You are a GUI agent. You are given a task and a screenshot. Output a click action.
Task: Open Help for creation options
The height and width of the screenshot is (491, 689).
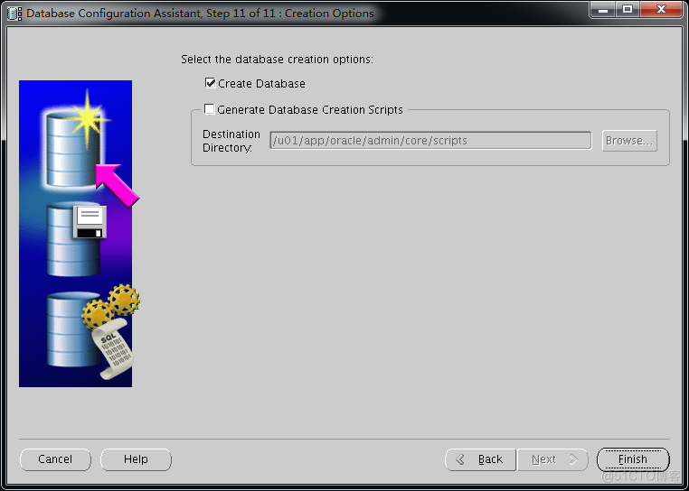(x=136, y=459)
